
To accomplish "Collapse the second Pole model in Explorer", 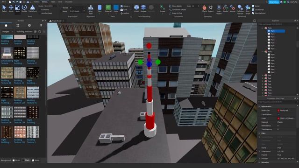I will tap(263, 52).
